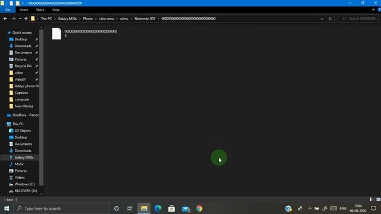The width and height of the screenshot is (381, 214).
Task: Open Desktop under Quick access
Action: pos(20,39)
